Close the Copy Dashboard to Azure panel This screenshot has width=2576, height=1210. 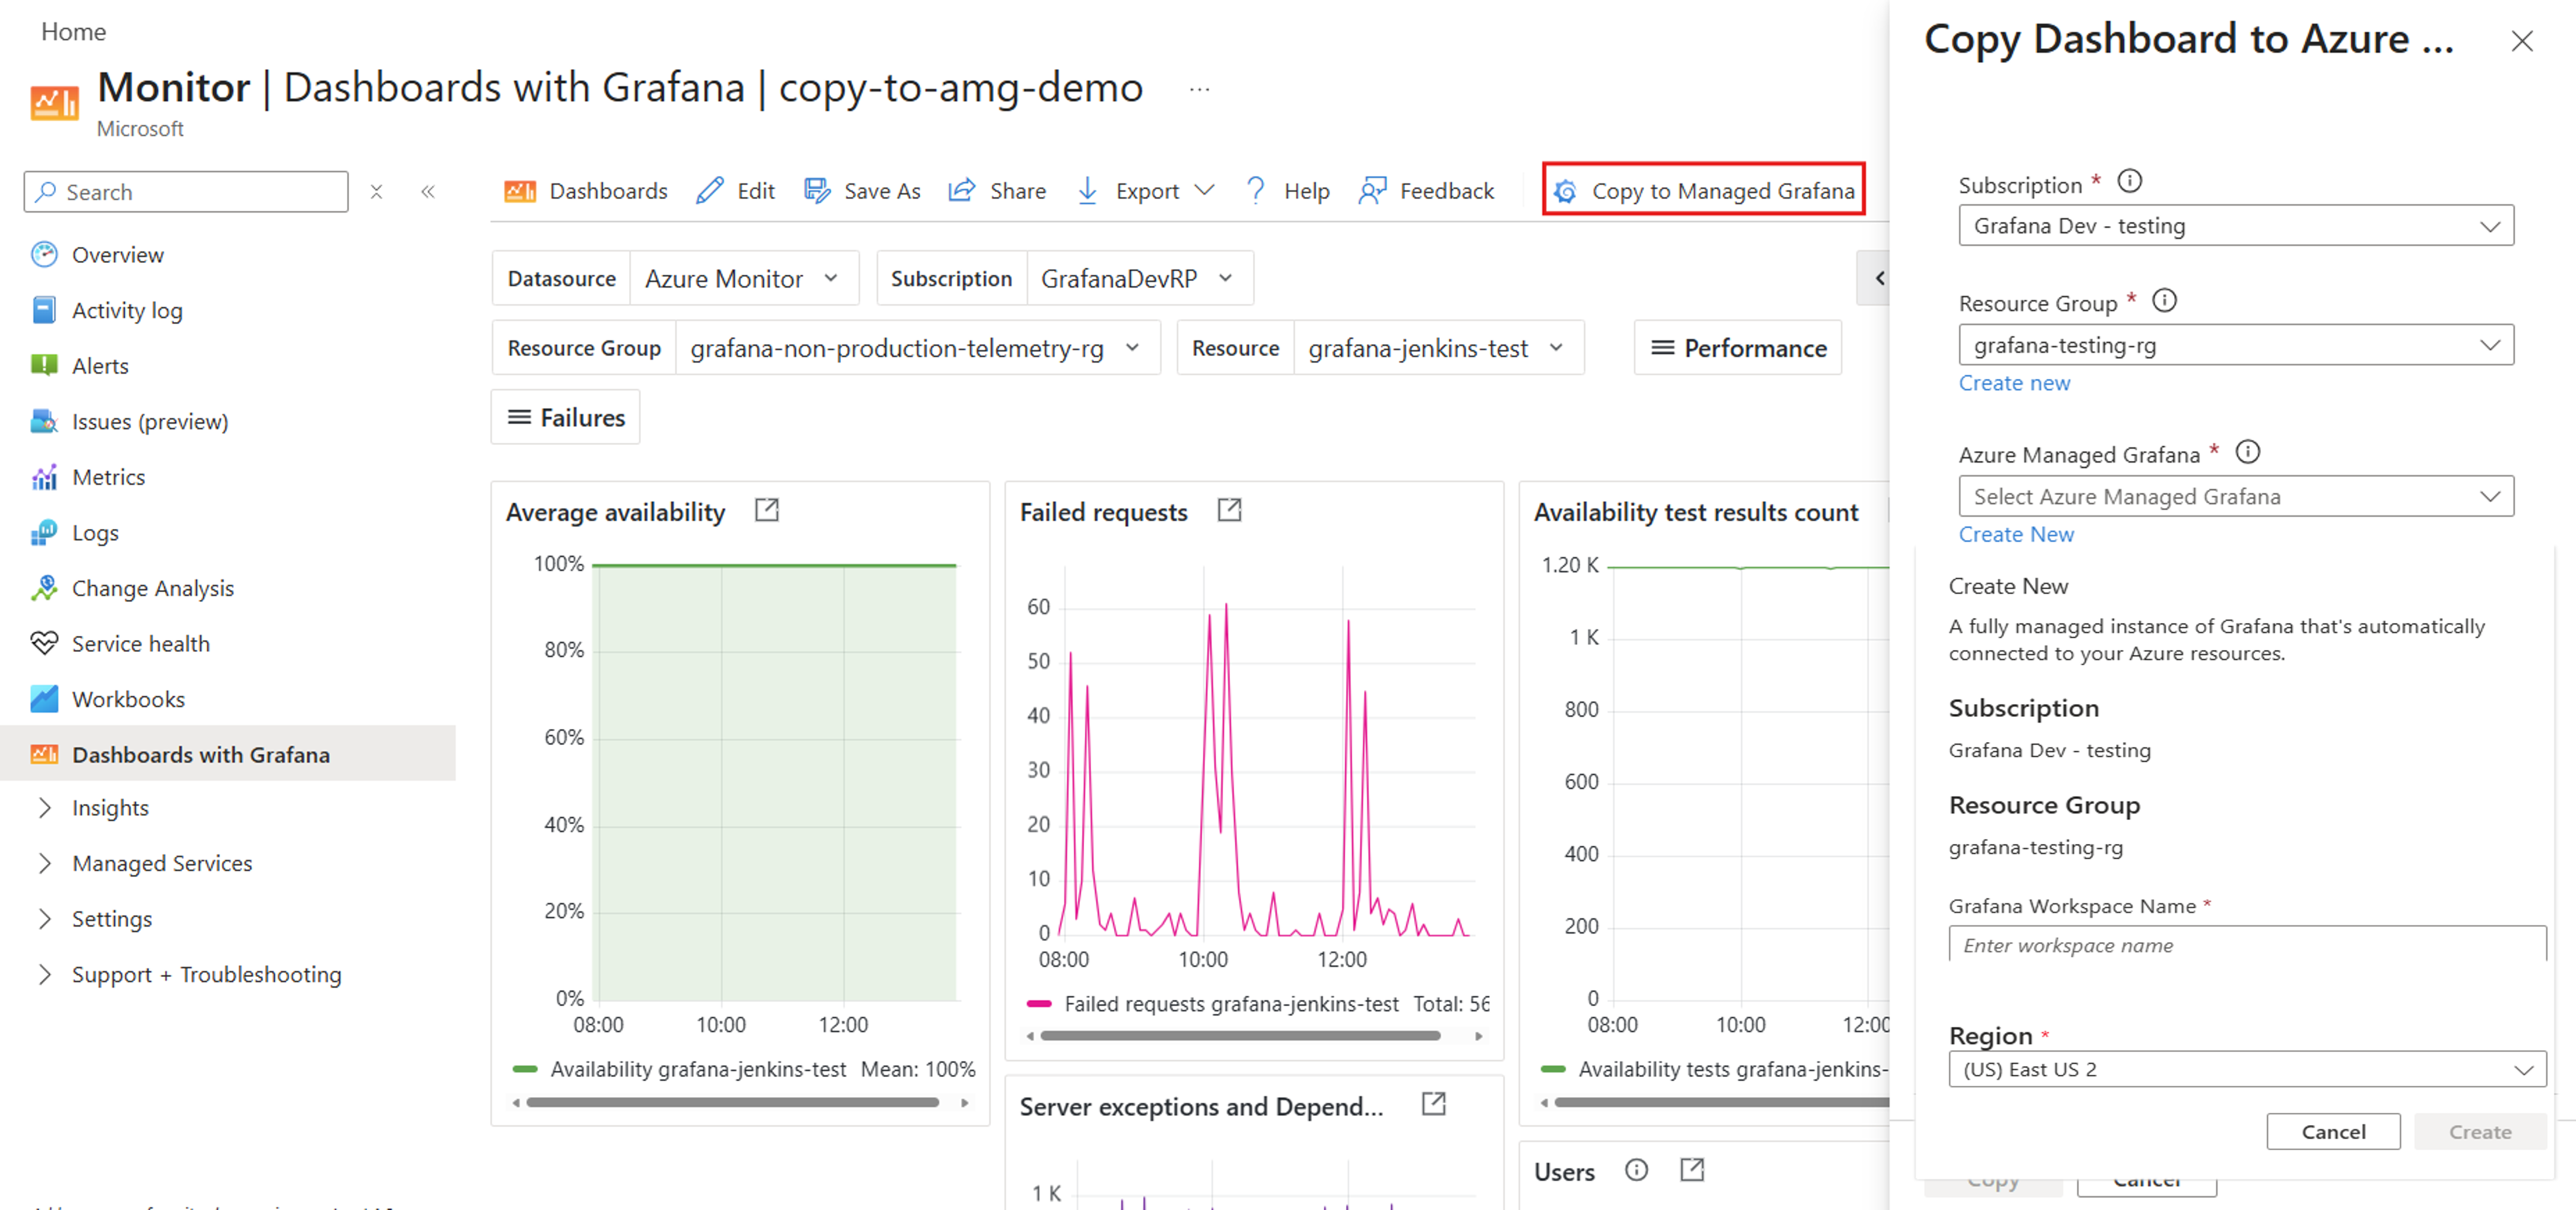[x=2522, y=41]
